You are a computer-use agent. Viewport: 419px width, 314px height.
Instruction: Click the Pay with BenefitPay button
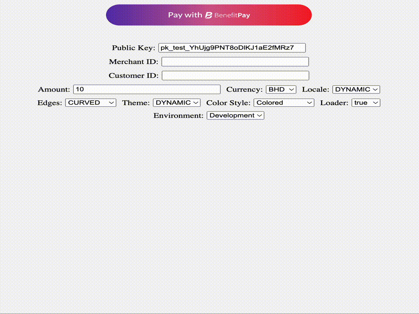pos(209,15)
